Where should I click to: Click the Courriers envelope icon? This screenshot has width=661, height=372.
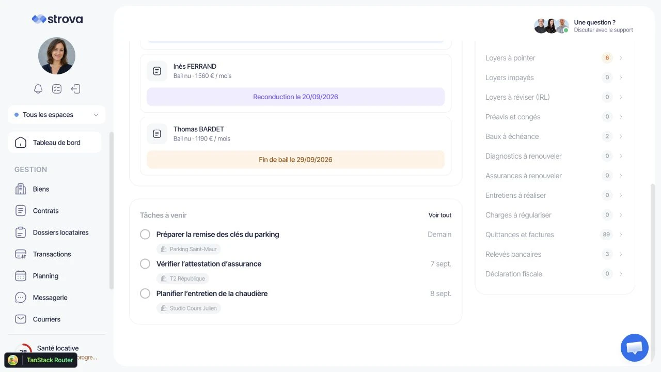tap(21, 319)
